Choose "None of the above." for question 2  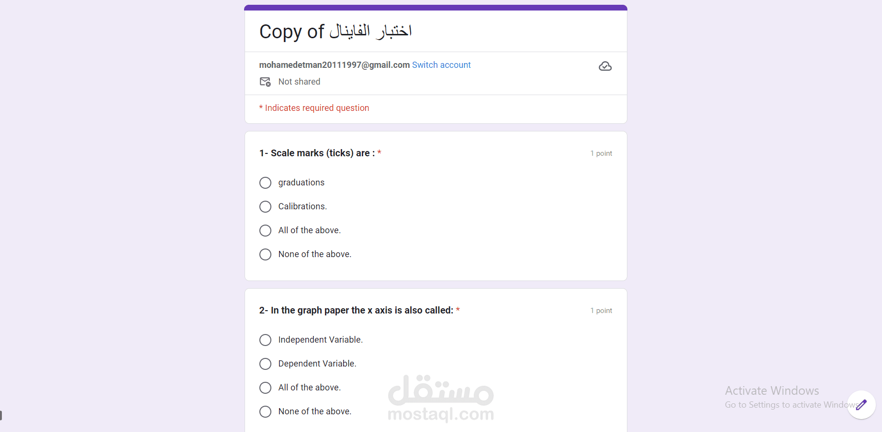tap(265, 411)
